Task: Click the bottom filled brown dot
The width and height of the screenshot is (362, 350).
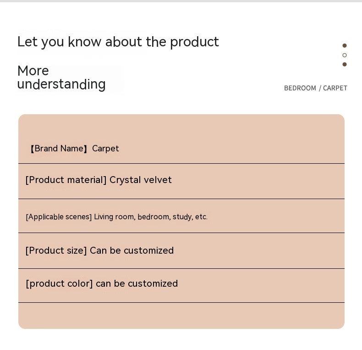Action: [x=345, y=64]
